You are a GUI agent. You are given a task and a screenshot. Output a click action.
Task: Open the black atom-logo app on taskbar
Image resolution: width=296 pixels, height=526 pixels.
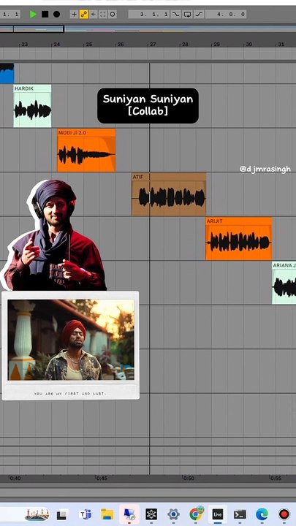pos(151,514)
